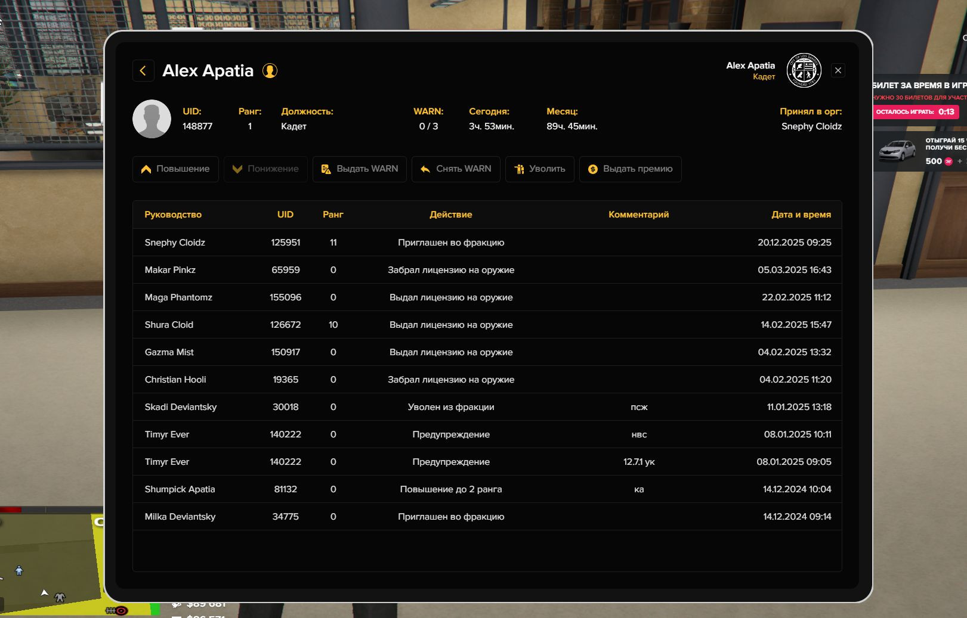
Task: Click the Повышение до 2 ранга action cell
Action: click(451, 489)
